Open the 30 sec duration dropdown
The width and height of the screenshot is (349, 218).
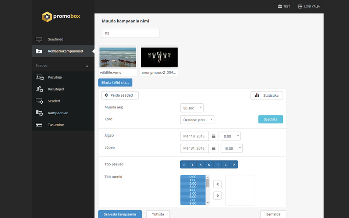coord(192,108)
